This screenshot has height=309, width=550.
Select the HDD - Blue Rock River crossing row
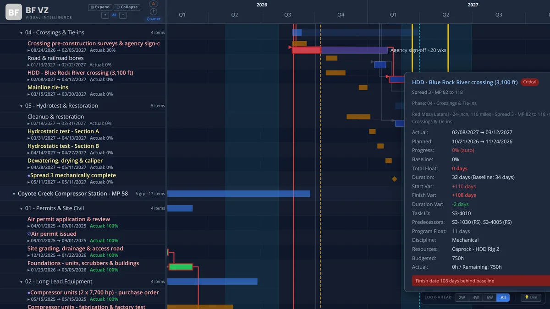tap(83, 76)
